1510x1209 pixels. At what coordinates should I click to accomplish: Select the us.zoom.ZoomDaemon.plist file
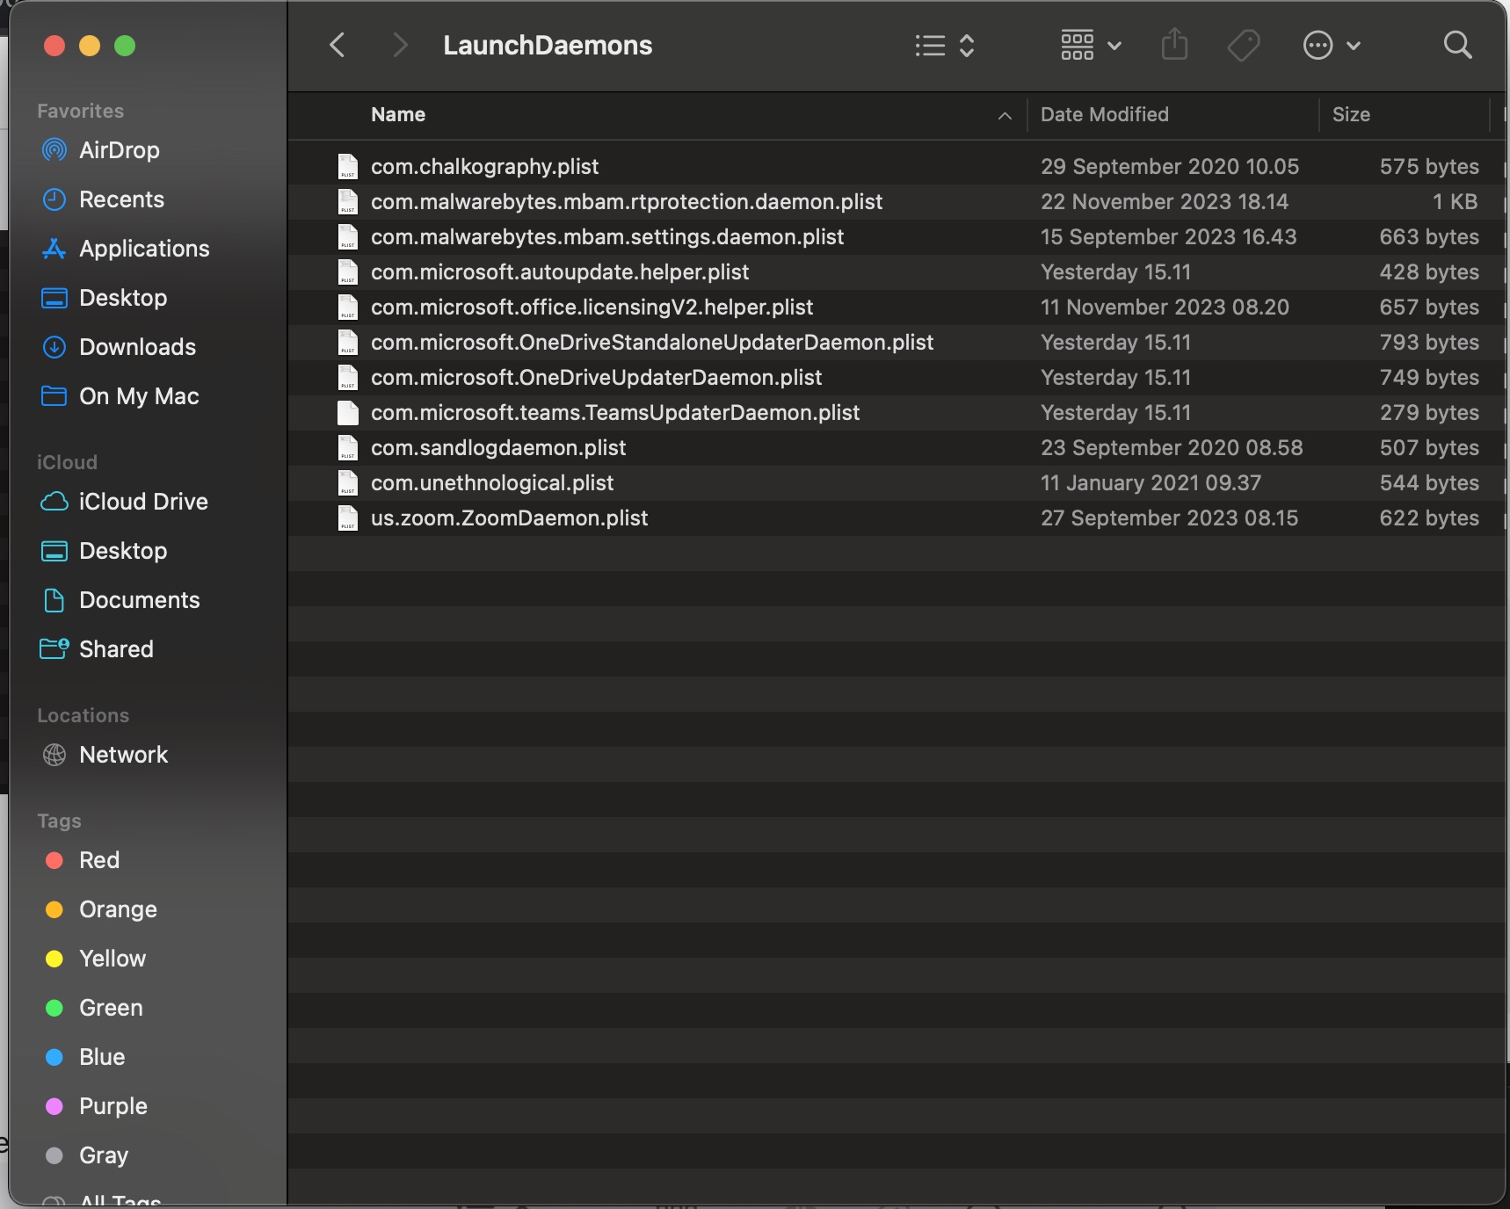[509, 518]
